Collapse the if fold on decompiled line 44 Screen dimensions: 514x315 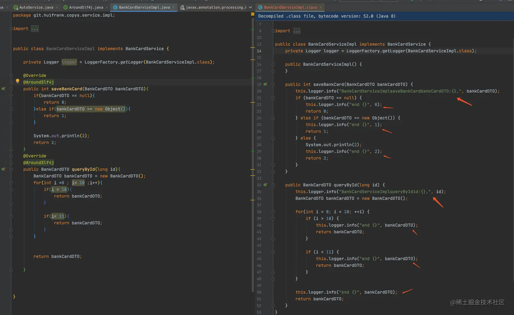click(x=273, y=252)
